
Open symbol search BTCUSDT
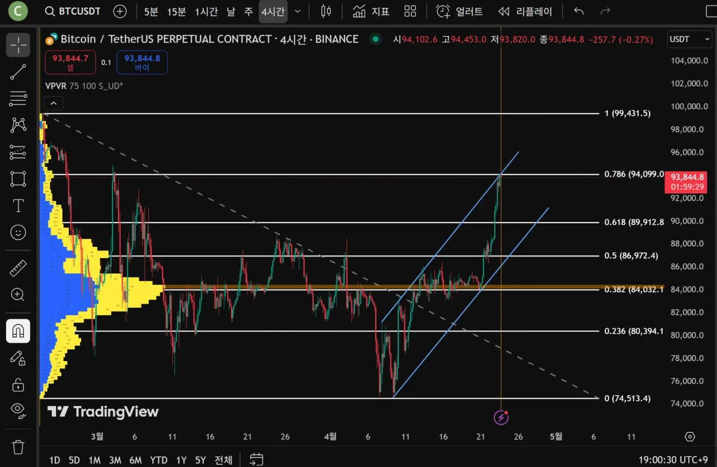pos(73,11)
